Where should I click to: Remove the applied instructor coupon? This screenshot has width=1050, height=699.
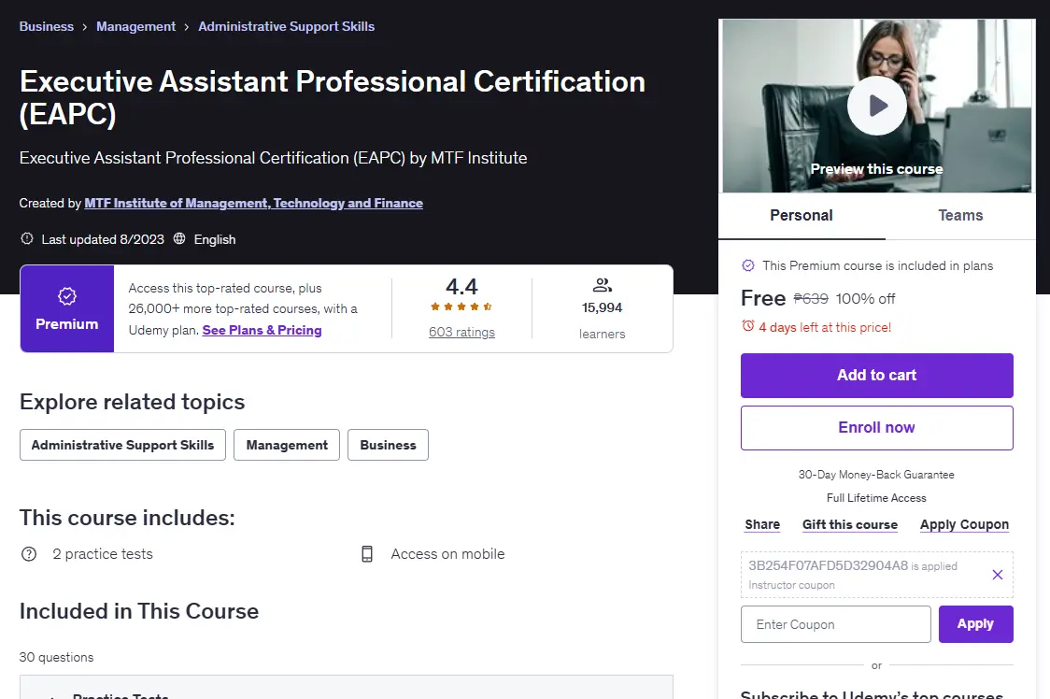click(997, 575)
